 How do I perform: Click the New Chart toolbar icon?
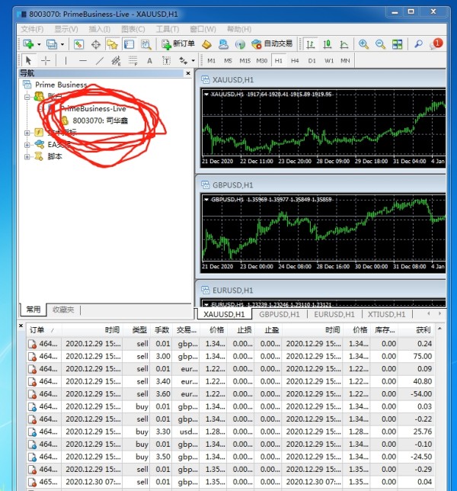[x=28, y=44]
